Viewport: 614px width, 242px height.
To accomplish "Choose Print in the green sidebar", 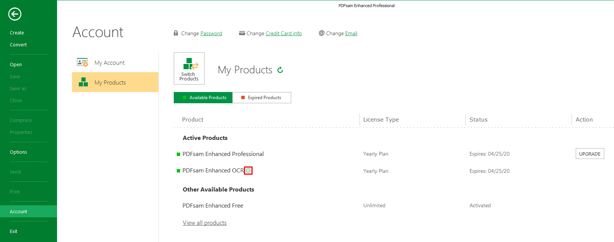I will pos(15,192).
